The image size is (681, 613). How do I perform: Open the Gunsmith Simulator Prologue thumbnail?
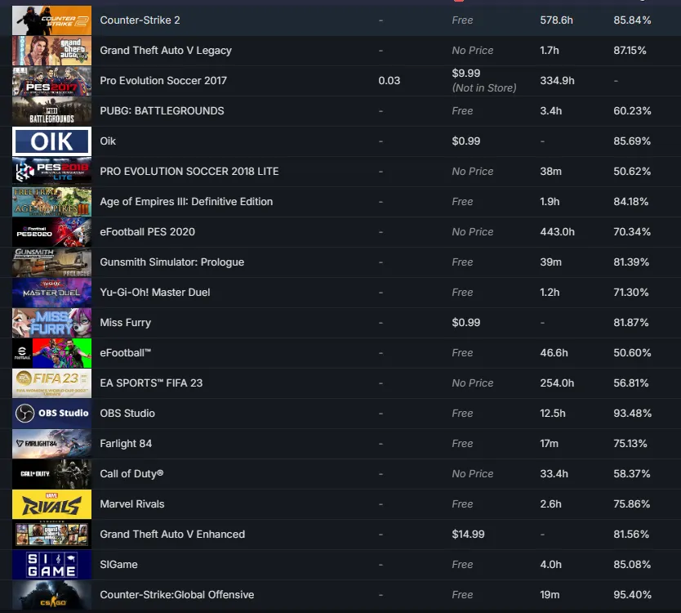[x=51, y=262]
